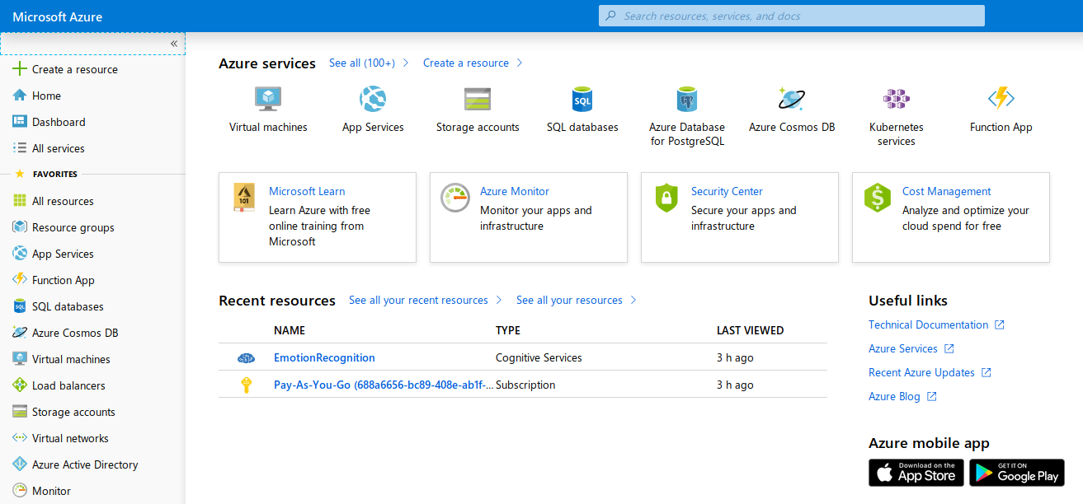The width and height of the screenshot is (1083, 504).
Task: Click the Home icon in the sidebar
Action: tap(20, 96)
